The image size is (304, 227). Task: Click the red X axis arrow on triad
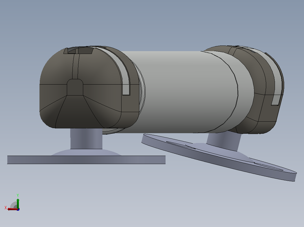[x=12, y=209]
